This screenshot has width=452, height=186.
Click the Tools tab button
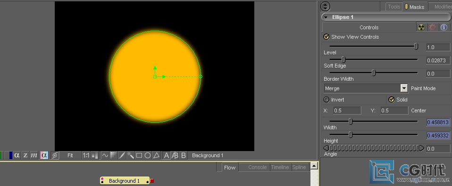394,7
